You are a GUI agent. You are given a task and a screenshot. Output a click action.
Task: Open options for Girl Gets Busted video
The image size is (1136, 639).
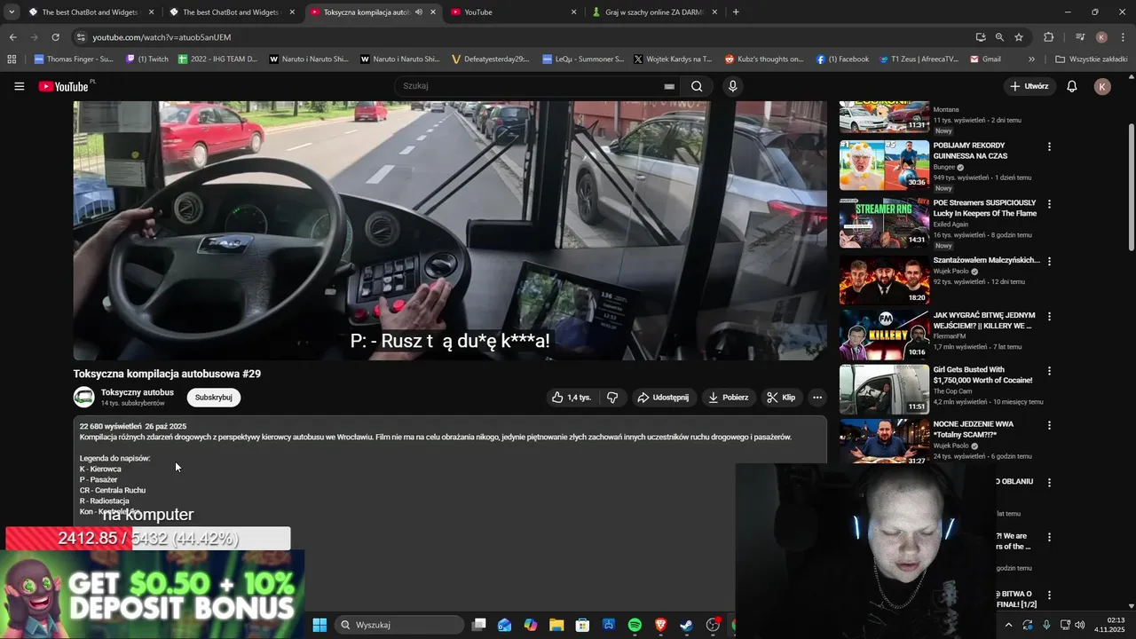click(1049, 371)
